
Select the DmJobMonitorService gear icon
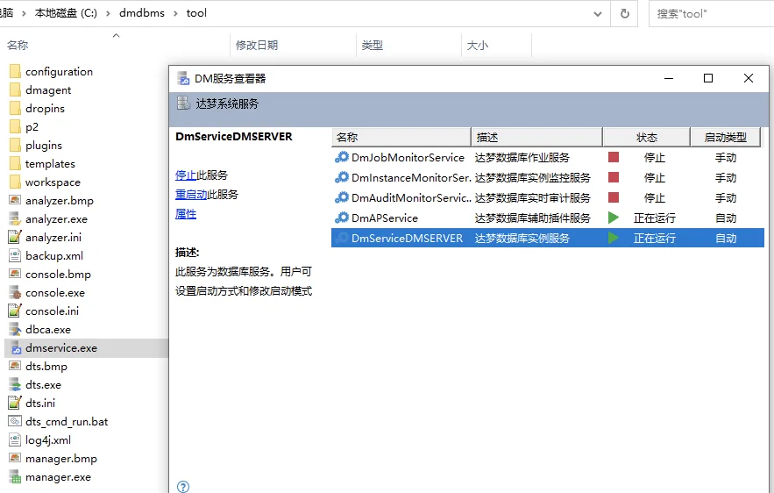click(x=342, y=157)
